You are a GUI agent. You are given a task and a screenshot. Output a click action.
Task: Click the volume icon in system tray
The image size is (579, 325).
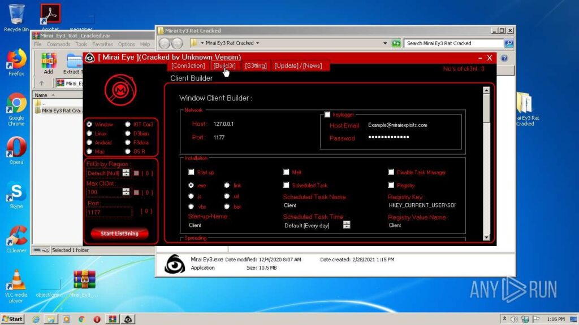514,319
